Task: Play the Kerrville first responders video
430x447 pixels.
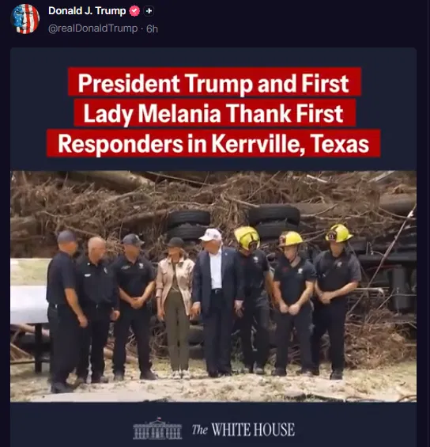Action: pos(213,286)
